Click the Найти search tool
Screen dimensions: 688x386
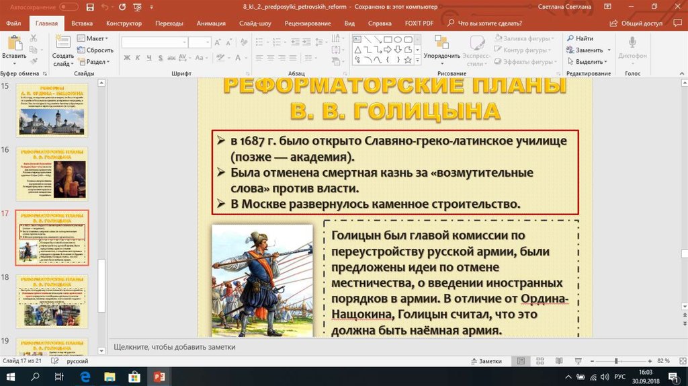pos(583,38)
